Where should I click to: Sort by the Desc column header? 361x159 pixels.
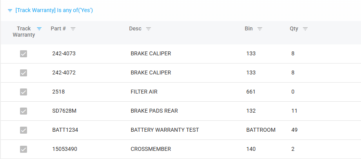[x=135, y=28]
